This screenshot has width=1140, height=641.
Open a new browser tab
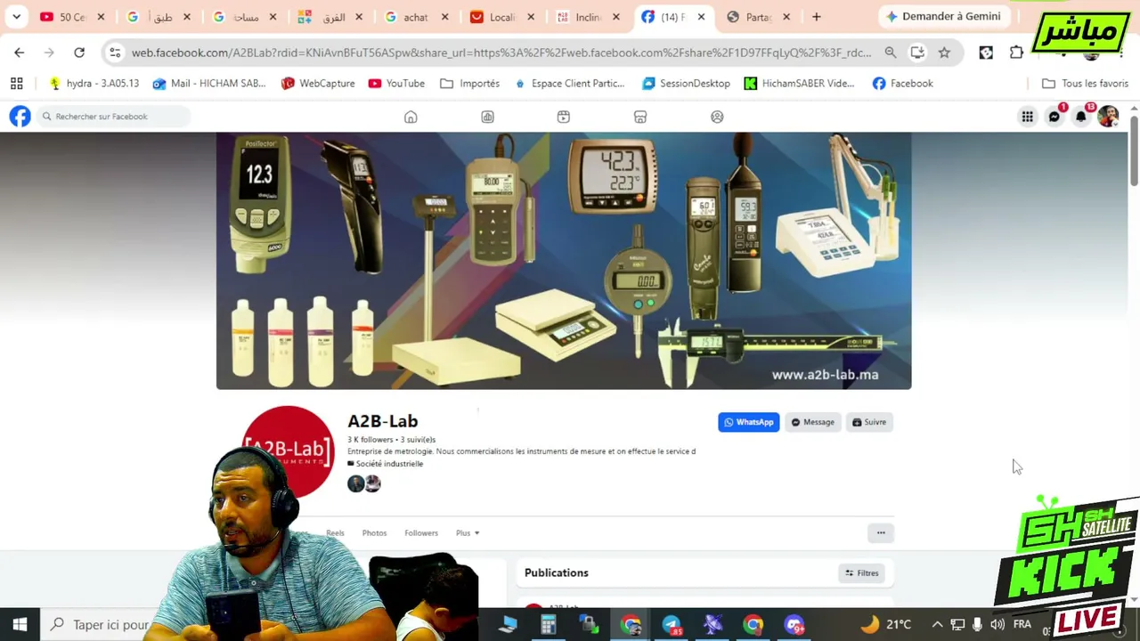[816, 17]
